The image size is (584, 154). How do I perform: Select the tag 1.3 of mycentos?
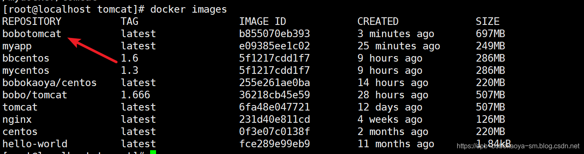(129, 70)
